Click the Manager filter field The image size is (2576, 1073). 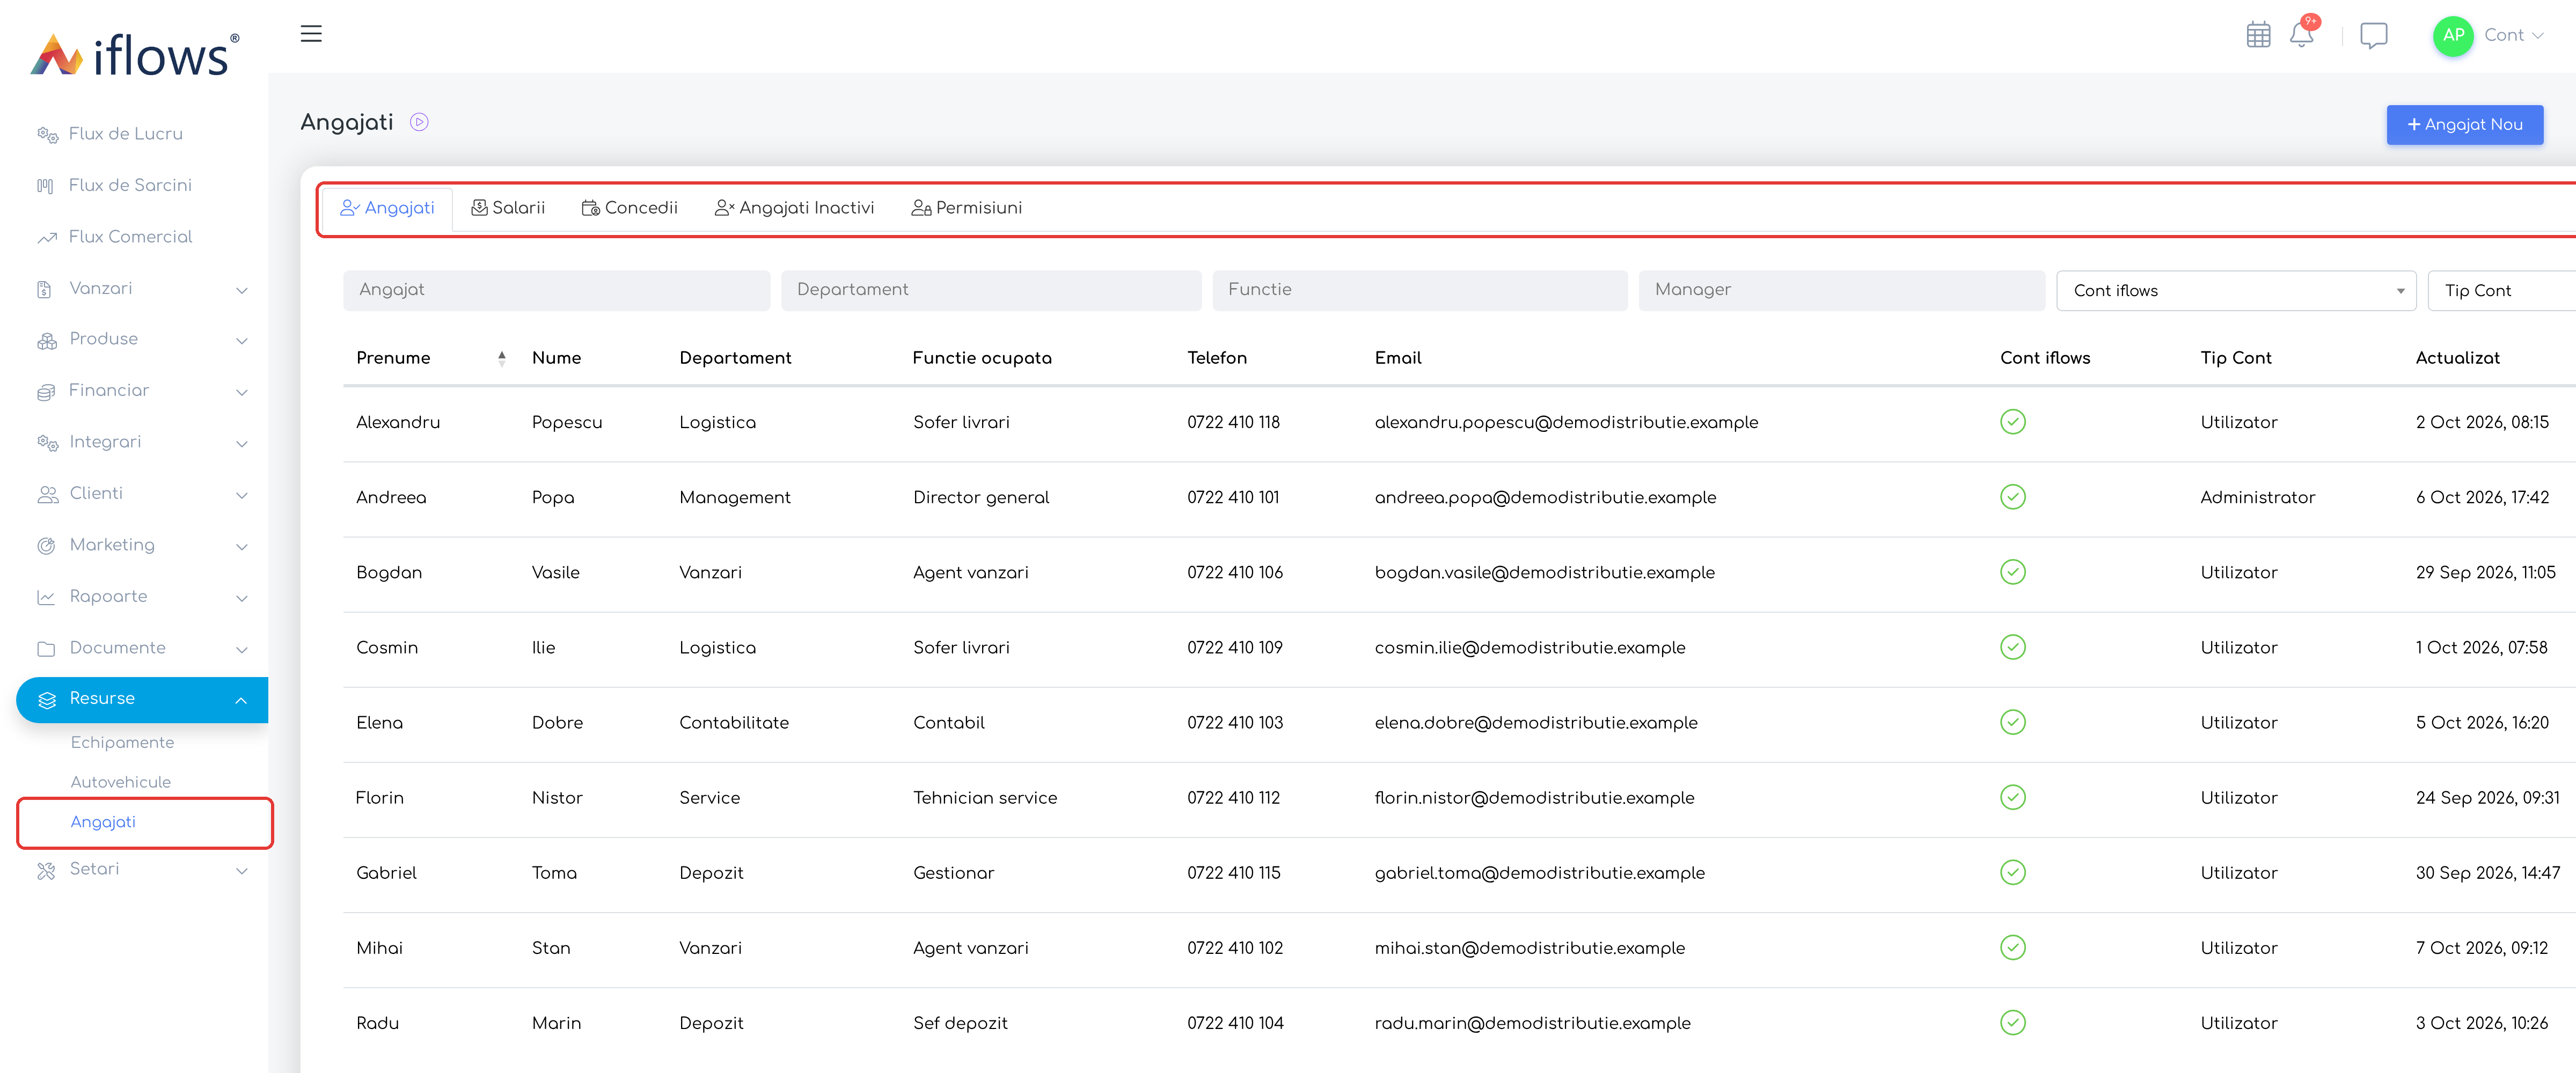(1842, 290)
